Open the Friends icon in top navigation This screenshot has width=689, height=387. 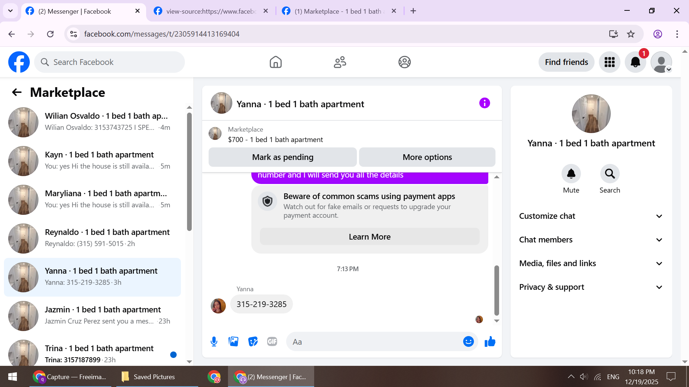tap(340, 62)
